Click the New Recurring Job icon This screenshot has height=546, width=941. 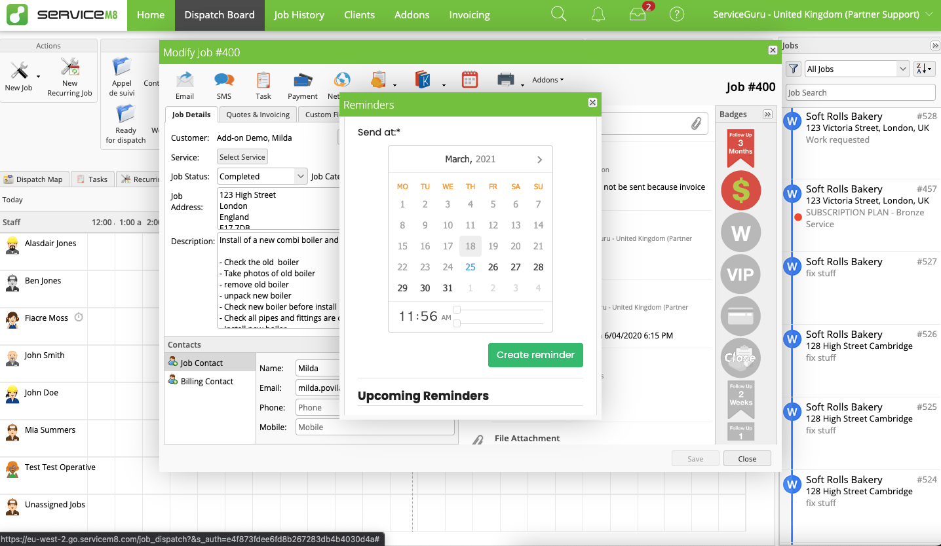point(69,68)
